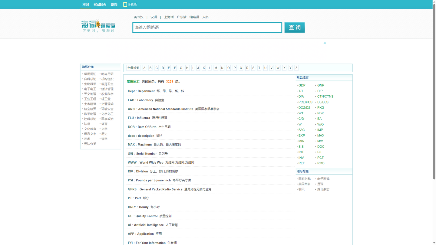Open the 电子游戏 abbreviation topic
This screenshot has height=245, width=436.
(x=323, y=179)
